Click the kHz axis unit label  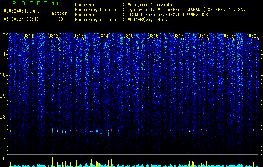click(x=4, y=34)
